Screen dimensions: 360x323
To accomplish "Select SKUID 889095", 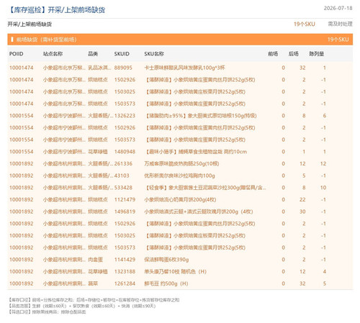I will tap(123, 68).
